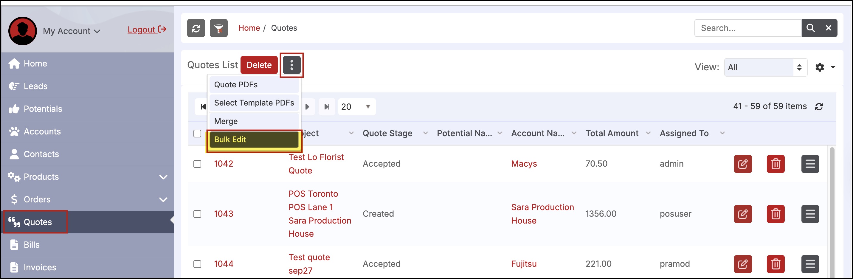Open the View dropdown set to All
The height and width of the screenshot is (279, 853).
click(765, 67)
